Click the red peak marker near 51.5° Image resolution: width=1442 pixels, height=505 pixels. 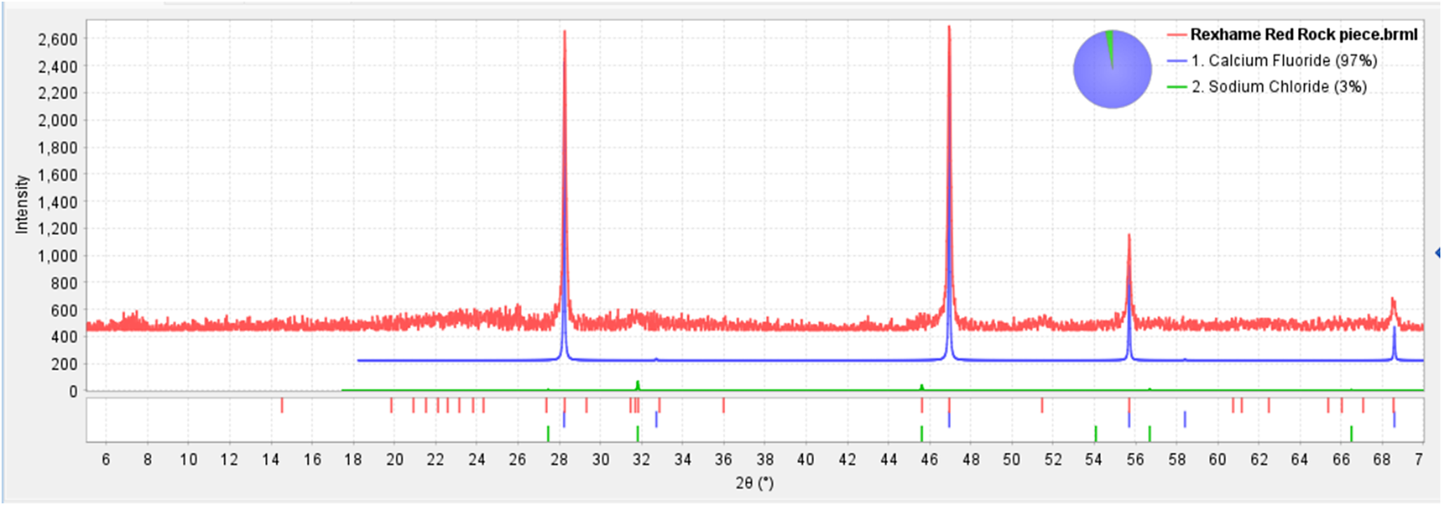(x=1042, y=405)
